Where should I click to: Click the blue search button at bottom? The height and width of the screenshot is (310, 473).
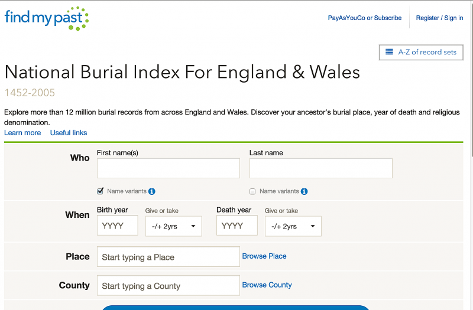click(x=235, y=308)
